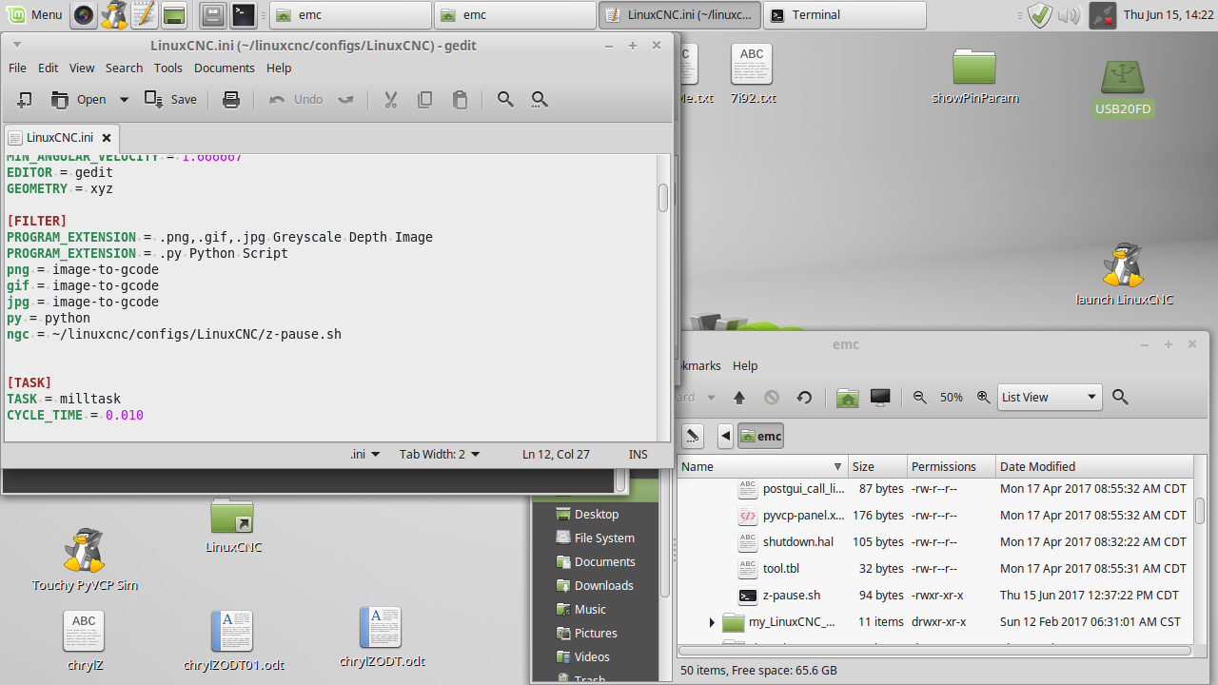1218x685 pixels.
Task: Open the clock showing Thu Jun 15
Action: pos(1169,14)
